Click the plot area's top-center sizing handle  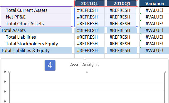click(x=87, y=72)
